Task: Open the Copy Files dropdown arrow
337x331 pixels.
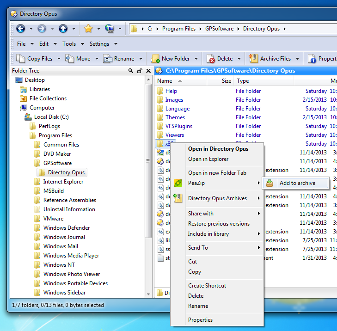Action: pyautogui.click(x=59, y=59)
